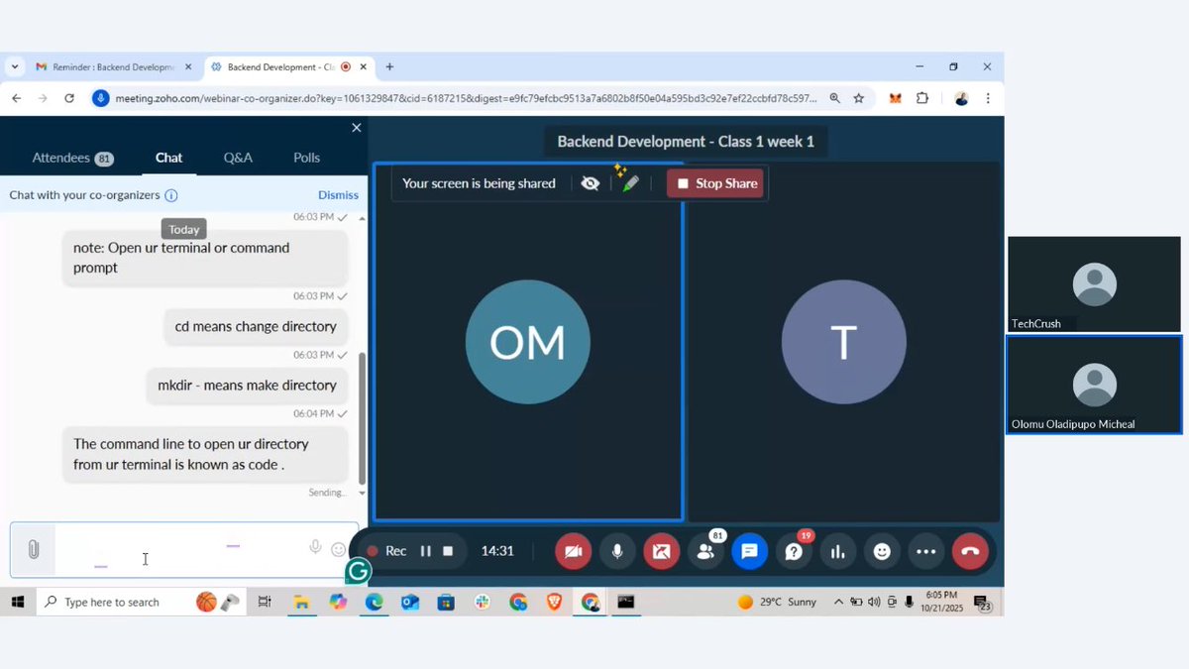This screenshot has width=1189, height=669.
Task: Click message ending 'known as code .'
Action: click(x=206, y=454)
